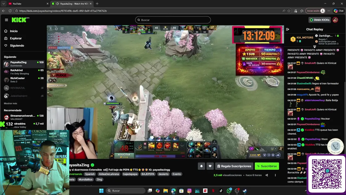
Task: Click mogul411 username in chat
Action: point(302,95)
